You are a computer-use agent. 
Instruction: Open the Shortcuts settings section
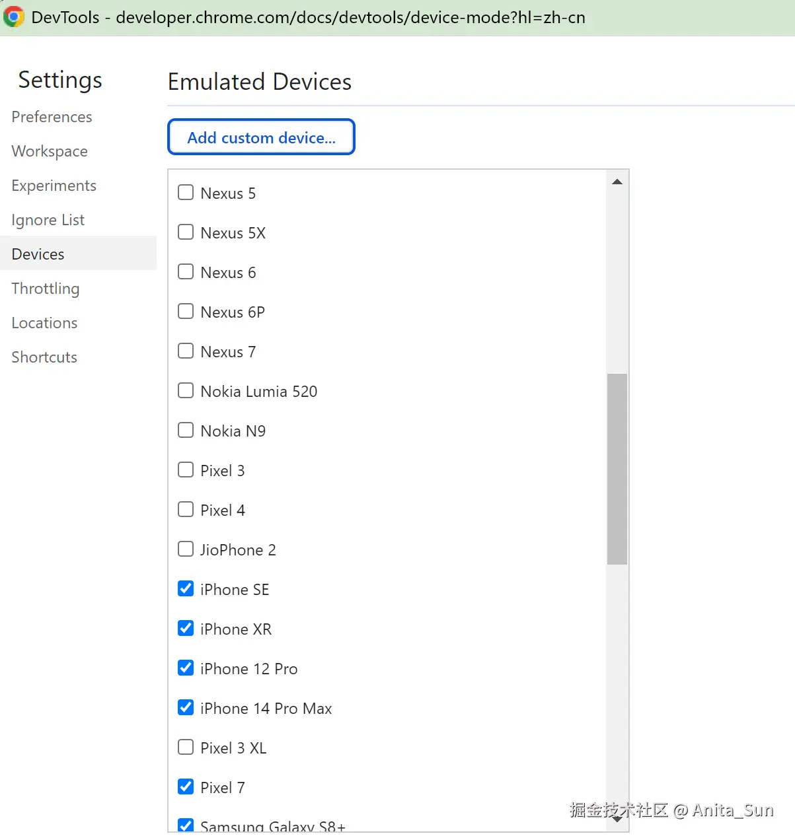click(44, 357)
